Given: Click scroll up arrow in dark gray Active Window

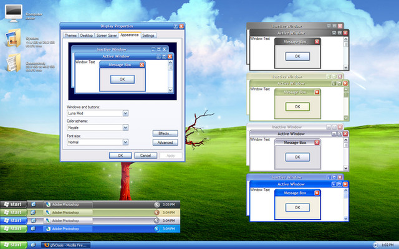Looking at the screenshot, I should point(346,39).
